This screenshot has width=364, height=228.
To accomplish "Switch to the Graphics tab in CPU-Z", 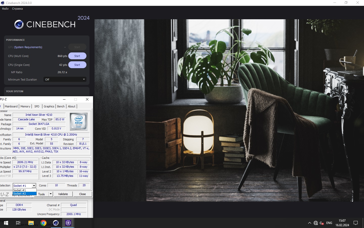I will [49, 106].
